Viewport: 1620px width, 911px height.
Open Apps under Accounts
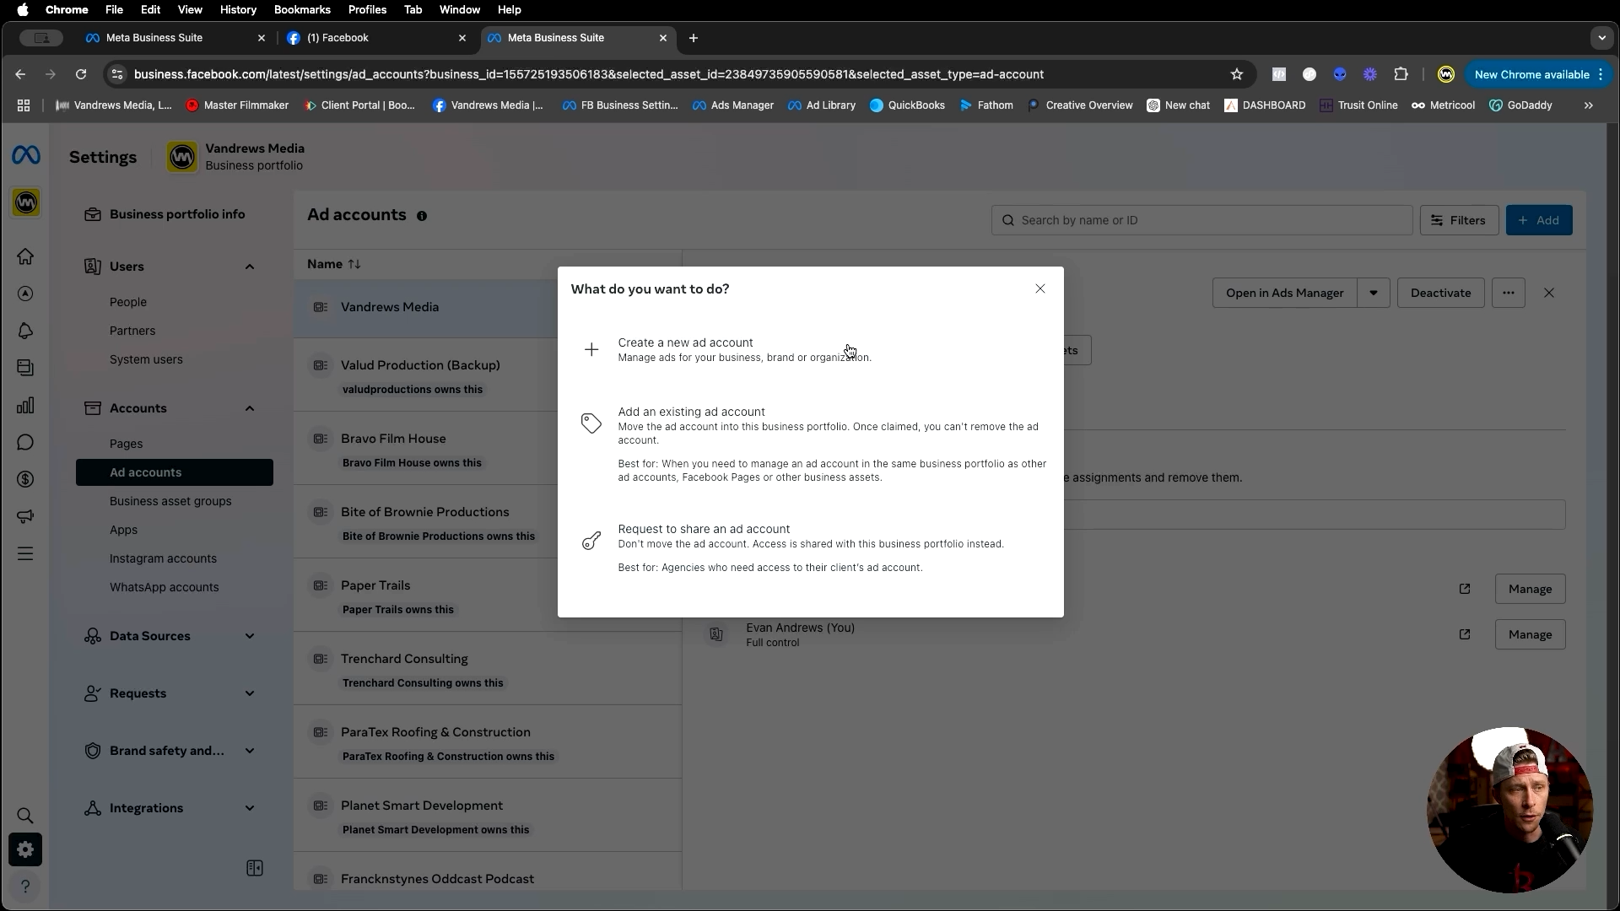coord(123,530)
